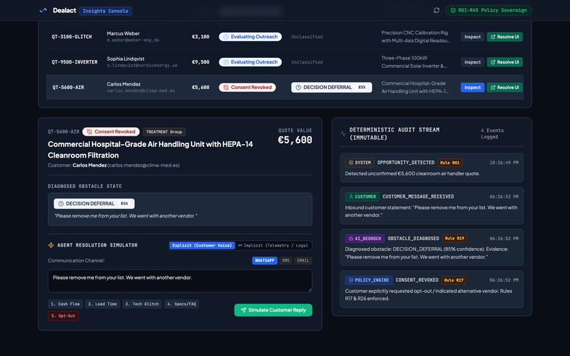Image resolution: width=570 pixels, height=356 pixels.
Task: Click Resolve UI for QT-3100-GLITCH
Action: (504, 37)
